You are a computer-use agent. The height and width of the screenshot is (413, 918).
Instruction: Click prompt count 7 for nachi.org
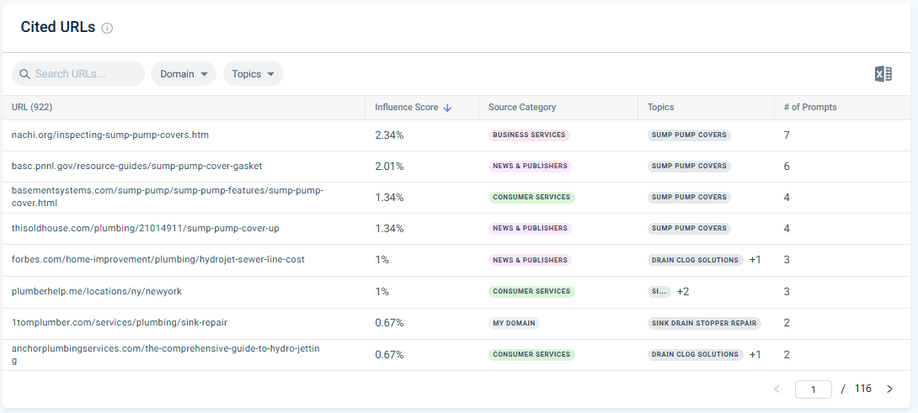tap(787, 135)
